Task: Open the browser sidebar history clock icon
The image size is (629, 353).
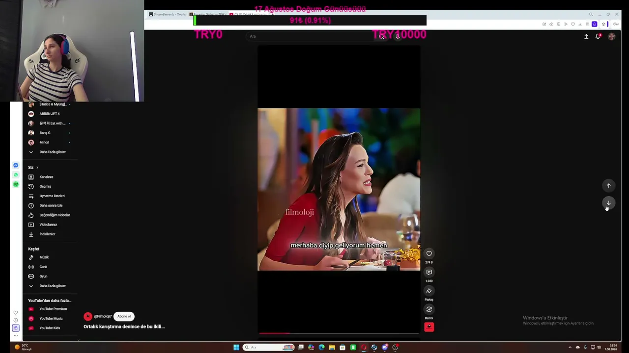Action: (16, 320)
